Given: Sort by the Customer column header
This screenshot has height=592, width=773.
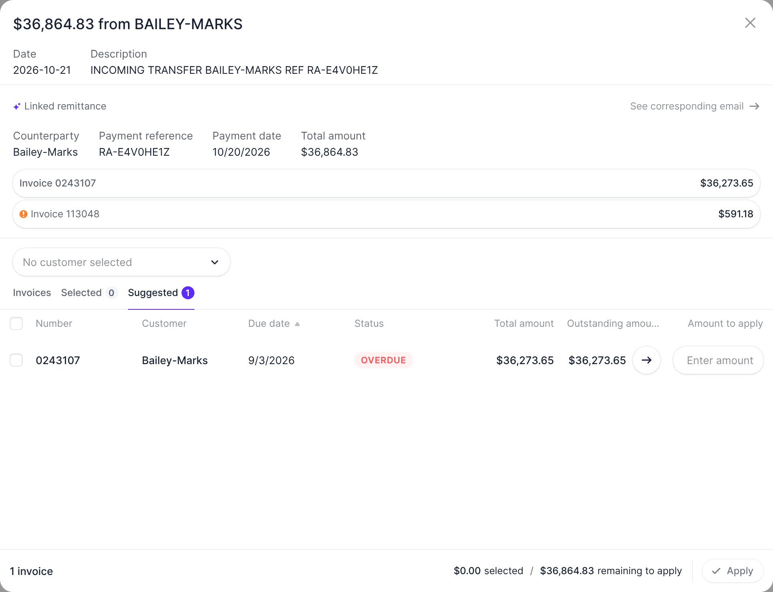Looking at the screenshot, I should 164,324.
